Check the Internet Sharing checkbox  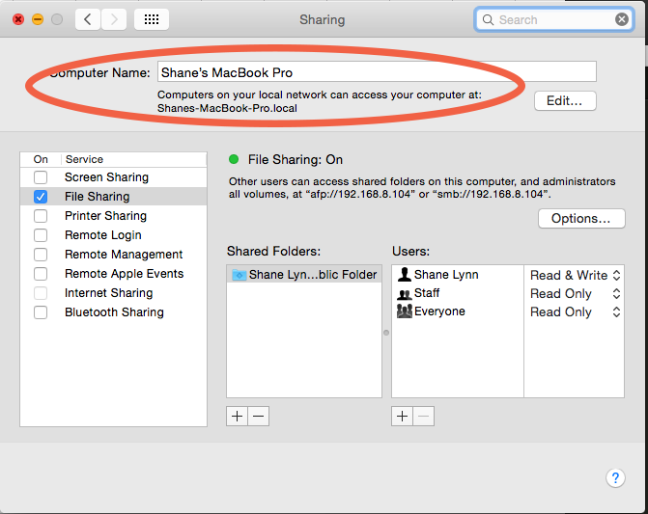click(x=41, y=293)
